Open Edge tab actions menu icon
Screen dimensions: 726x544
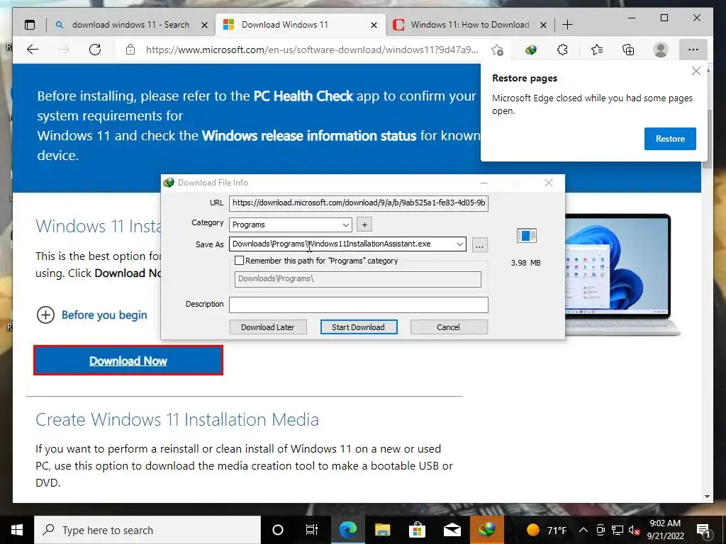(x=30, y=25)
